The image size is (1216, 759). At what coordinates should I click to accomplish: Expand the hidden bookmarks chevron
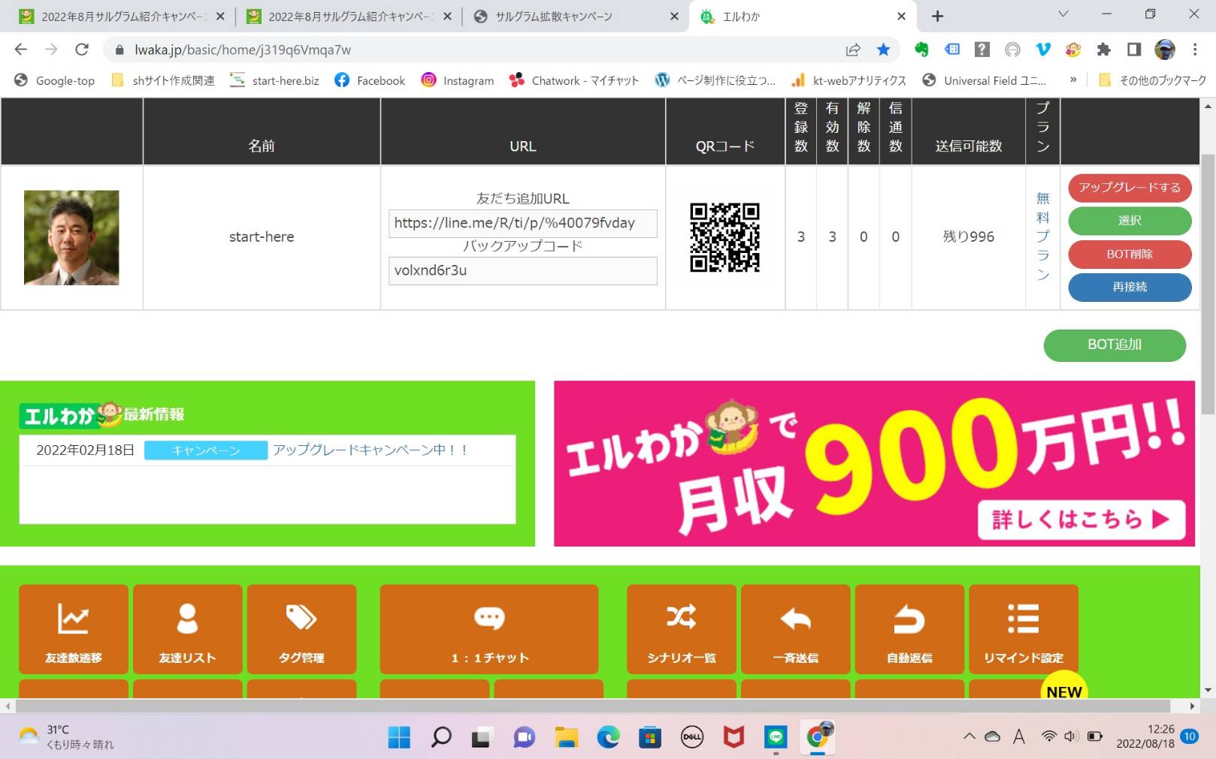pos(1073,80)
